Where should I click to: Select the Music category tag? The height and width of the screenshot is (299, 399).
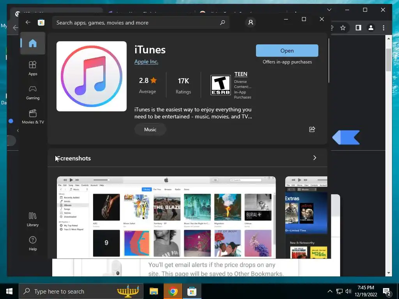[150, 129]
